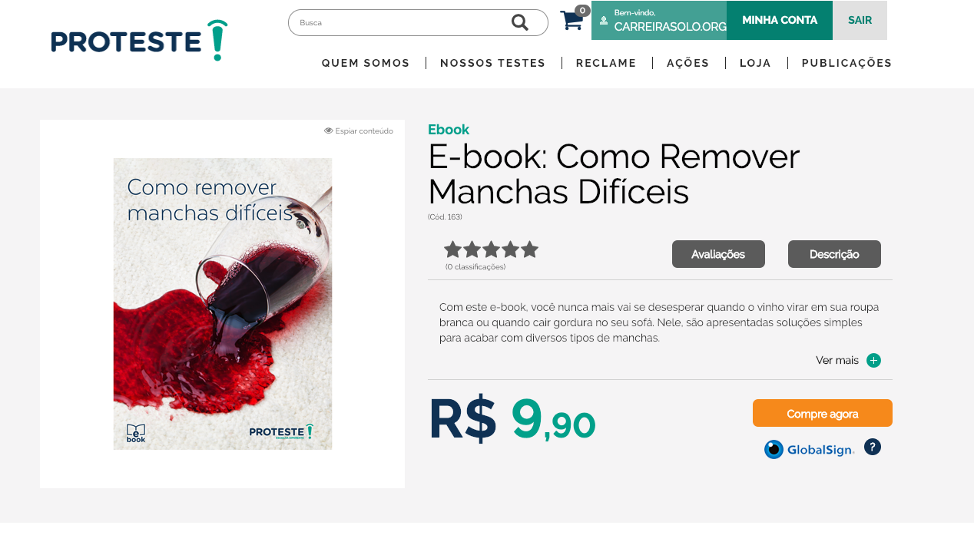Click the eye icon for Espiar conteúdo
Screen dimensions: 974x545
pos(329,130)
